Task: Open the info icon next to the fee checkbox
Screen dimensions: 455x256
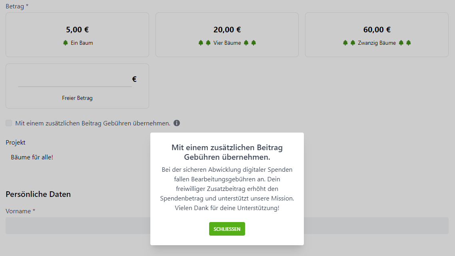Action: pyautogui.click(x=177, y=123)
